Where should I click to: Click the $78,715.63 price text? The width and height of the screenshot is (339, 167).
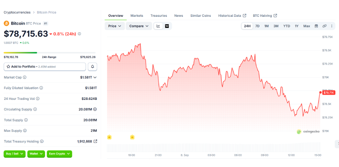[26, 34]
